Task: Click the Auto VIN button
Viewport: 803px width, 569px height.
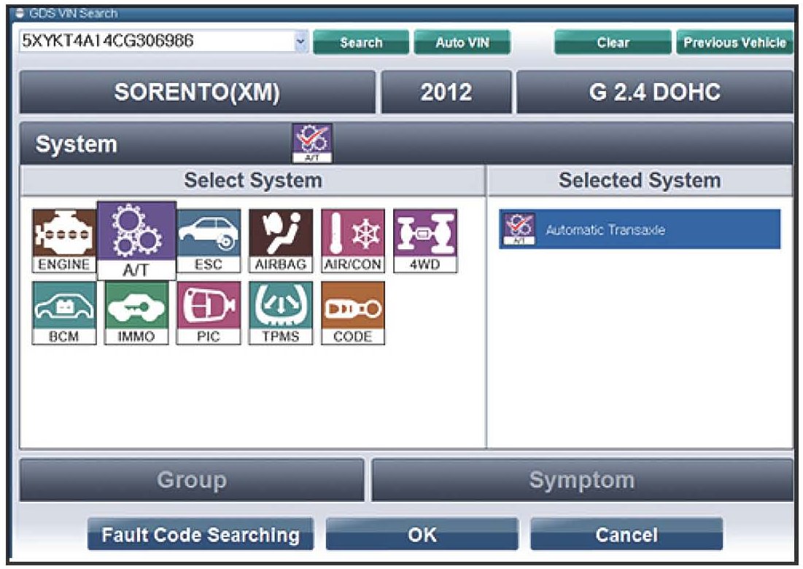Action: pyautogui.click(x=462, y=43)
